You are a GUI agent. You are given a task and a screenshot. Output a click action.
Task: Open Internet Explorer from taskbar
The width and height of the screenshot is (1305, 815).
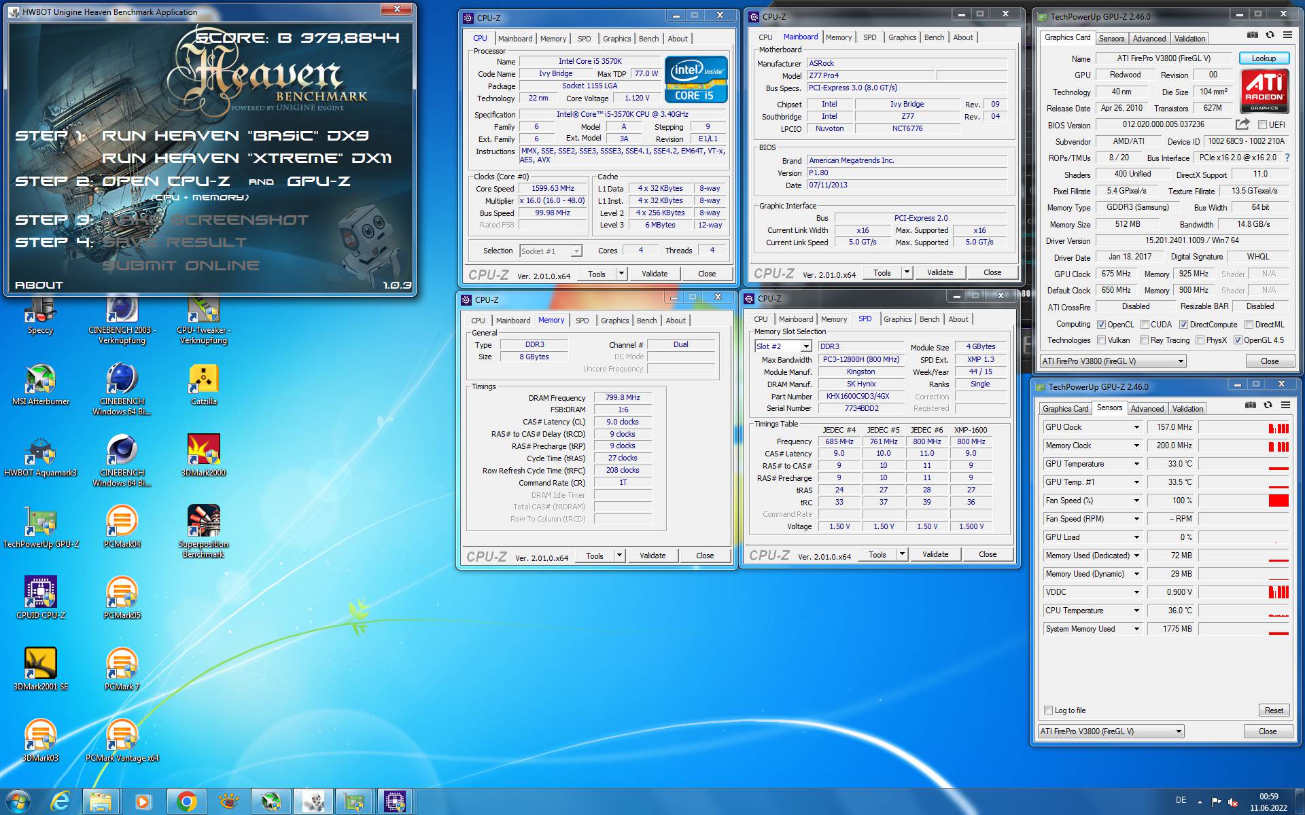click(x=60, y=802)
